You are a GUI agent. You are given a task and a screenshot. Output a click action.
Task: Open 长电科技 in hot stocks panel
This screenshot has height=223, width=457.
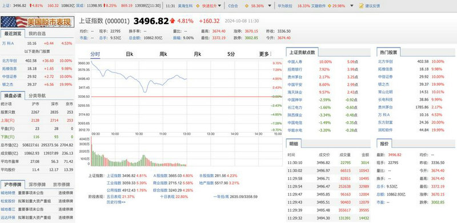(385, 99)
